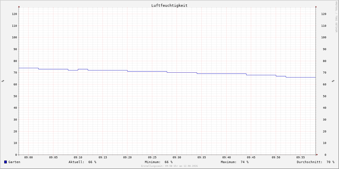Click the 09:45 time axis label
Viewport: 339px width, 169px height.
coord(251,157)
